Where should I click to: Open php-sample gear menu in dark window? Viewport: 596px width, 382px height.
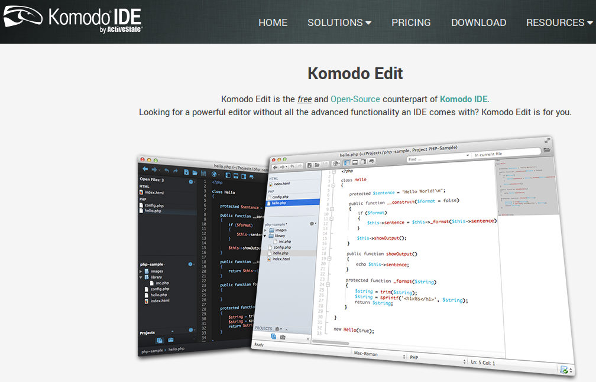tap(191, 265)
